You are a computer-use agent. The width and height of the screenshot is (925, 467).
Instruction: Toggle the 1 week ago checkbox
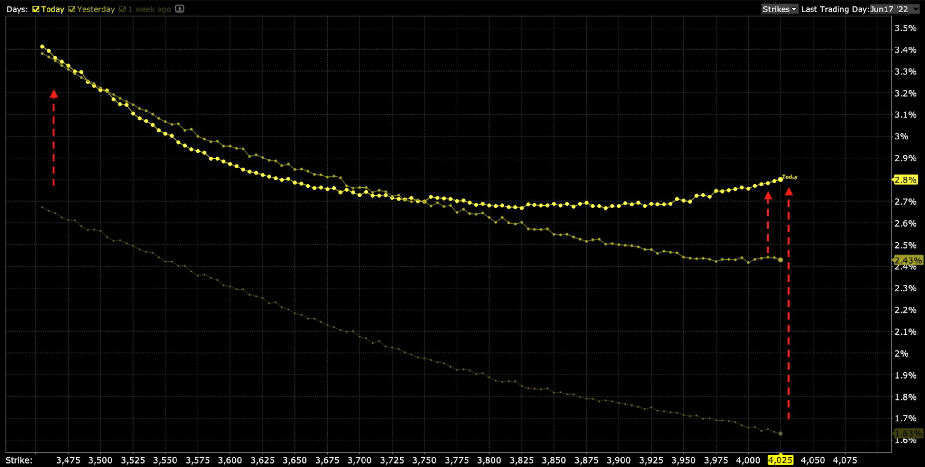pos(122,9)
